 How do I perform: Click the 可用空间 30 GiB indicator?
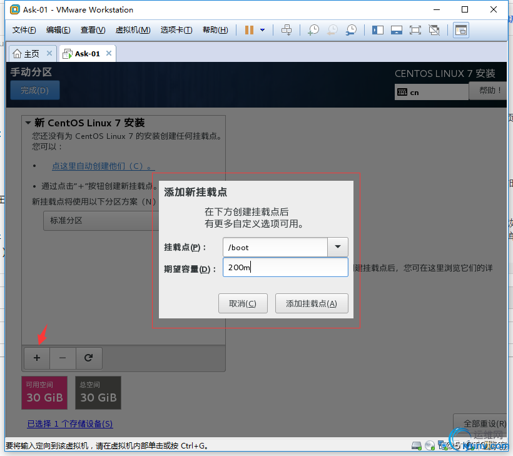tap(44, 393)
